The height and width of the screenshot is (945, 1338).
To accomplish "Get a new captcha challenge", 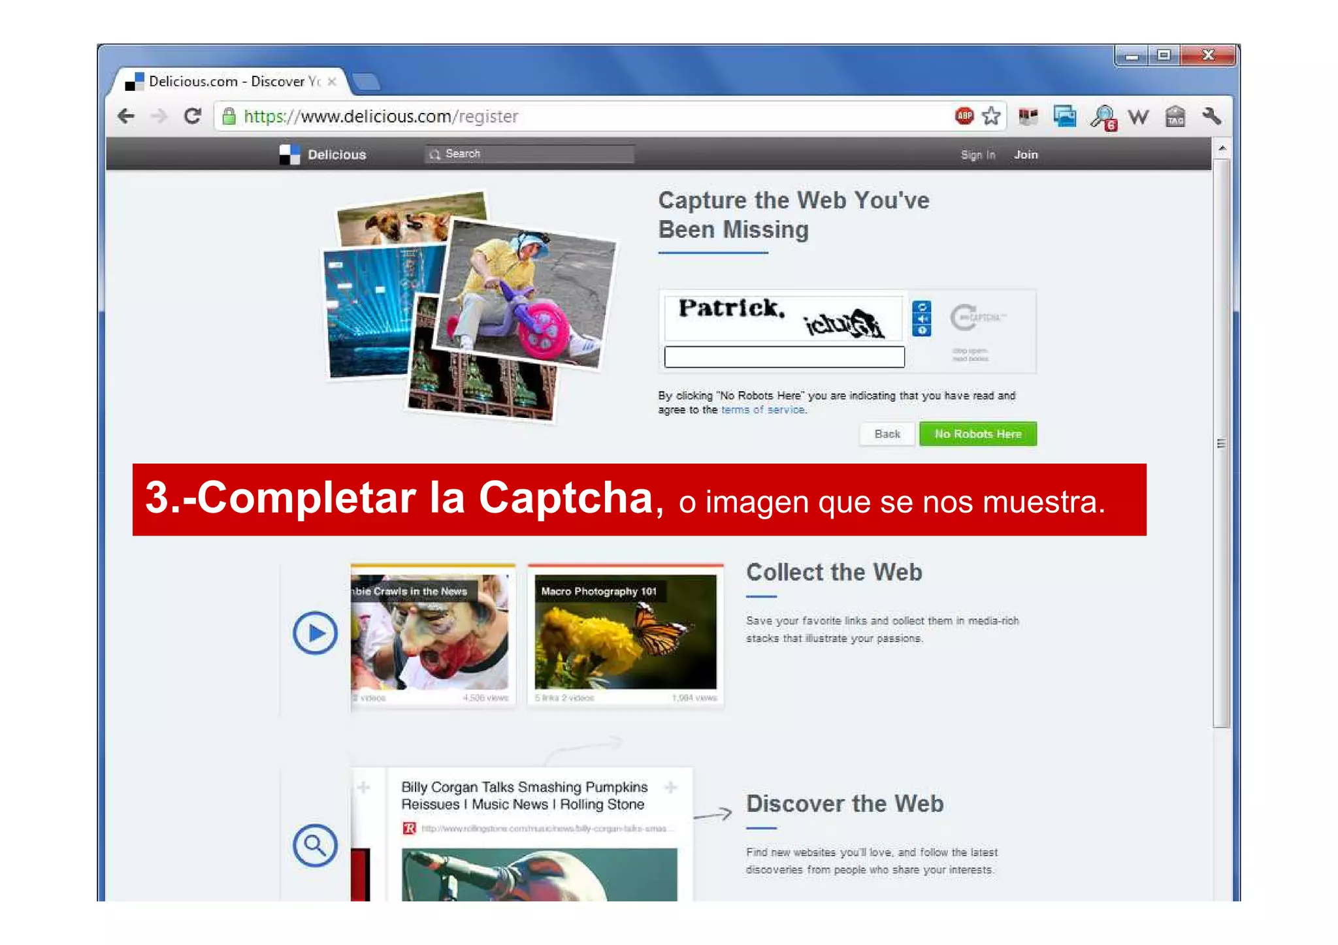I will click(x=922, y=306).
